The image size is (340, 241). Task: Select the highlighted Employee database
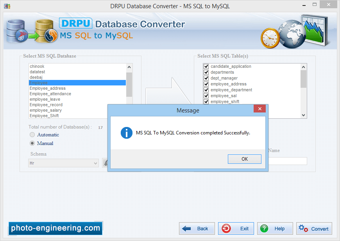pyautogui.click(x=77, y=83)
